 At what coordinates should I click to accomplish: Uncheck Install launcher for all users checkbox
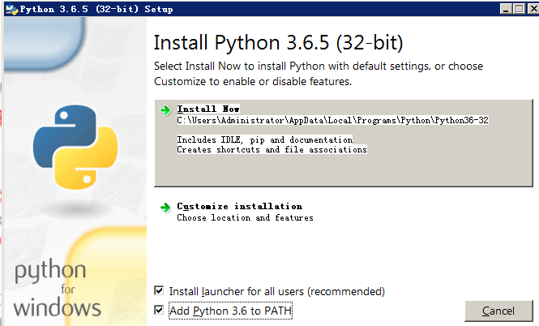click(x=159, y=290)
